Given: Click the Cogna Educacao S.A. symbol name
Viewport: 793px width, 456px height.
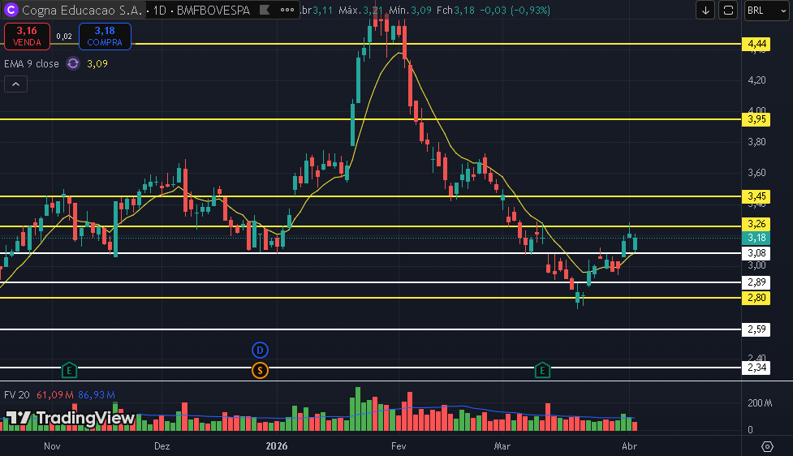Looking at the screenshot, I should click(82, 10).
